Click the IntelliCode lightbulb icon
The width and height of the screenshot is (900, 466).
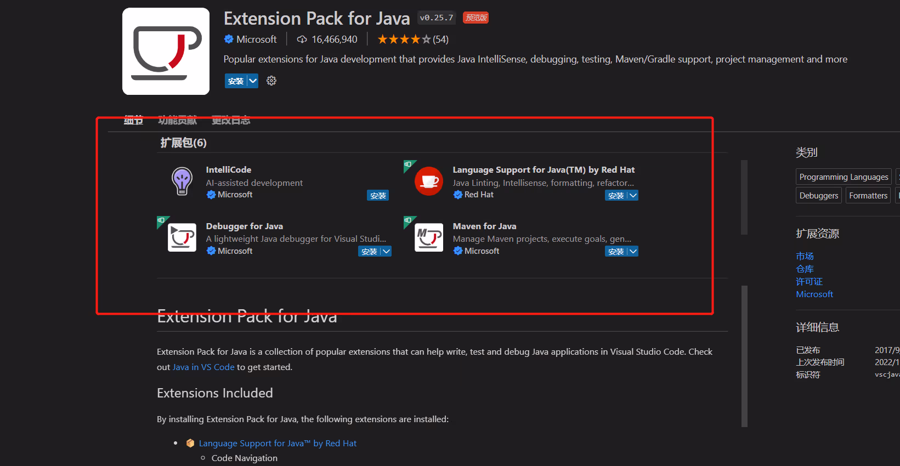pyautogui.click(x=182, y=181)
